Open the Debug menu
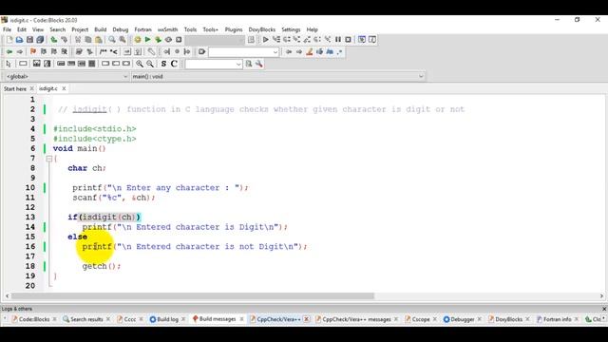Viewport: 608px width, 342px height. click(x=121, y=29)
